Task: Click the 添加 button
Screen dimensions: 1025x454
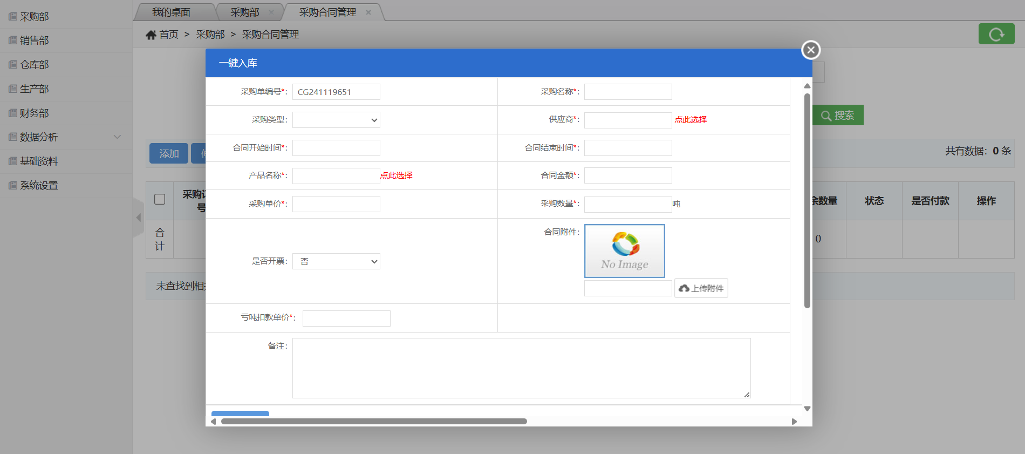Action: (168, 154)
